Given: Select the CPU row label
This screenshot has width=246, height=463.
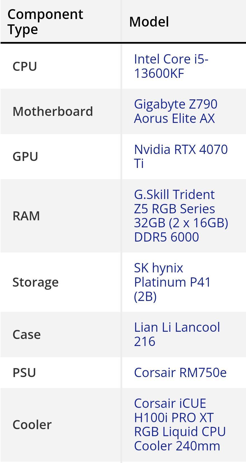Looking at the screenshot, I should tap(25, 66).
